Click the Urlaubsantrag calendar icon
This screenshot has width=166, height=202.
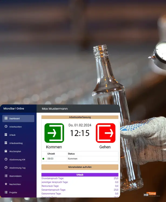pyautogui.click(x=6, y=143)
